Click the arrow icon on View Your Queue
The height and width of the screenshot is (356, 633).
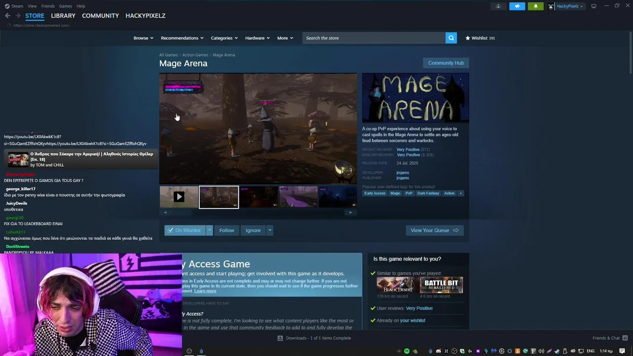(455, 230)
